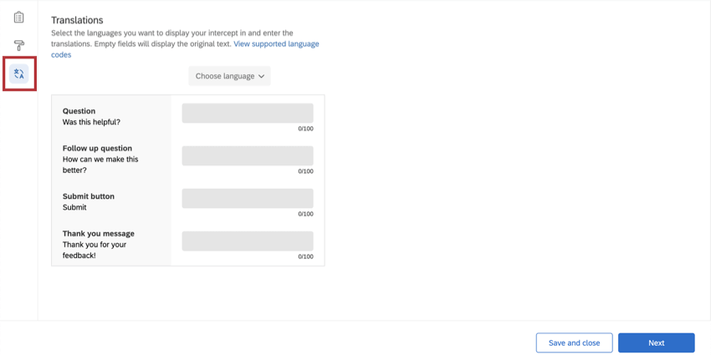The height and width of the screenshot is (355, 711).
Task: Click the Save and close button
Action: (574, 342)
